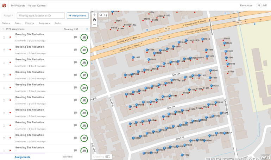Select blue map pin labeled 81939
This screenshot has width=271, height=160.
click(228, 64)
